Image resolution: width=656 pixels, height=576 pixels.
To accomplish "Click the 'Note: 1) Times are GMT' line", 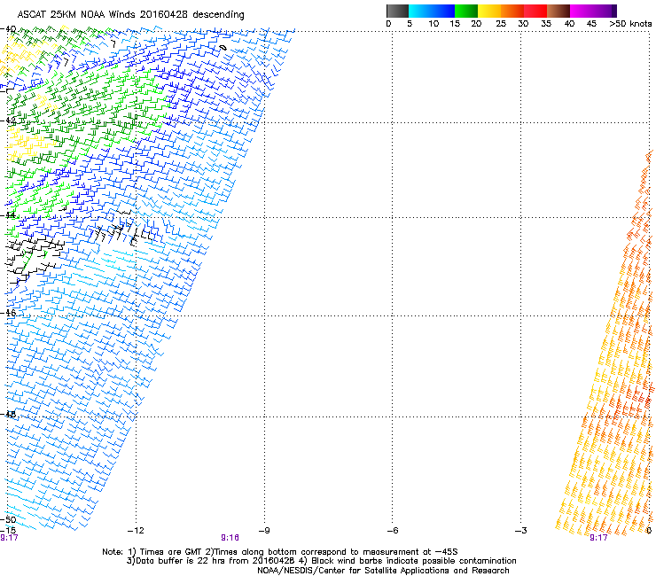I will 280,552.
